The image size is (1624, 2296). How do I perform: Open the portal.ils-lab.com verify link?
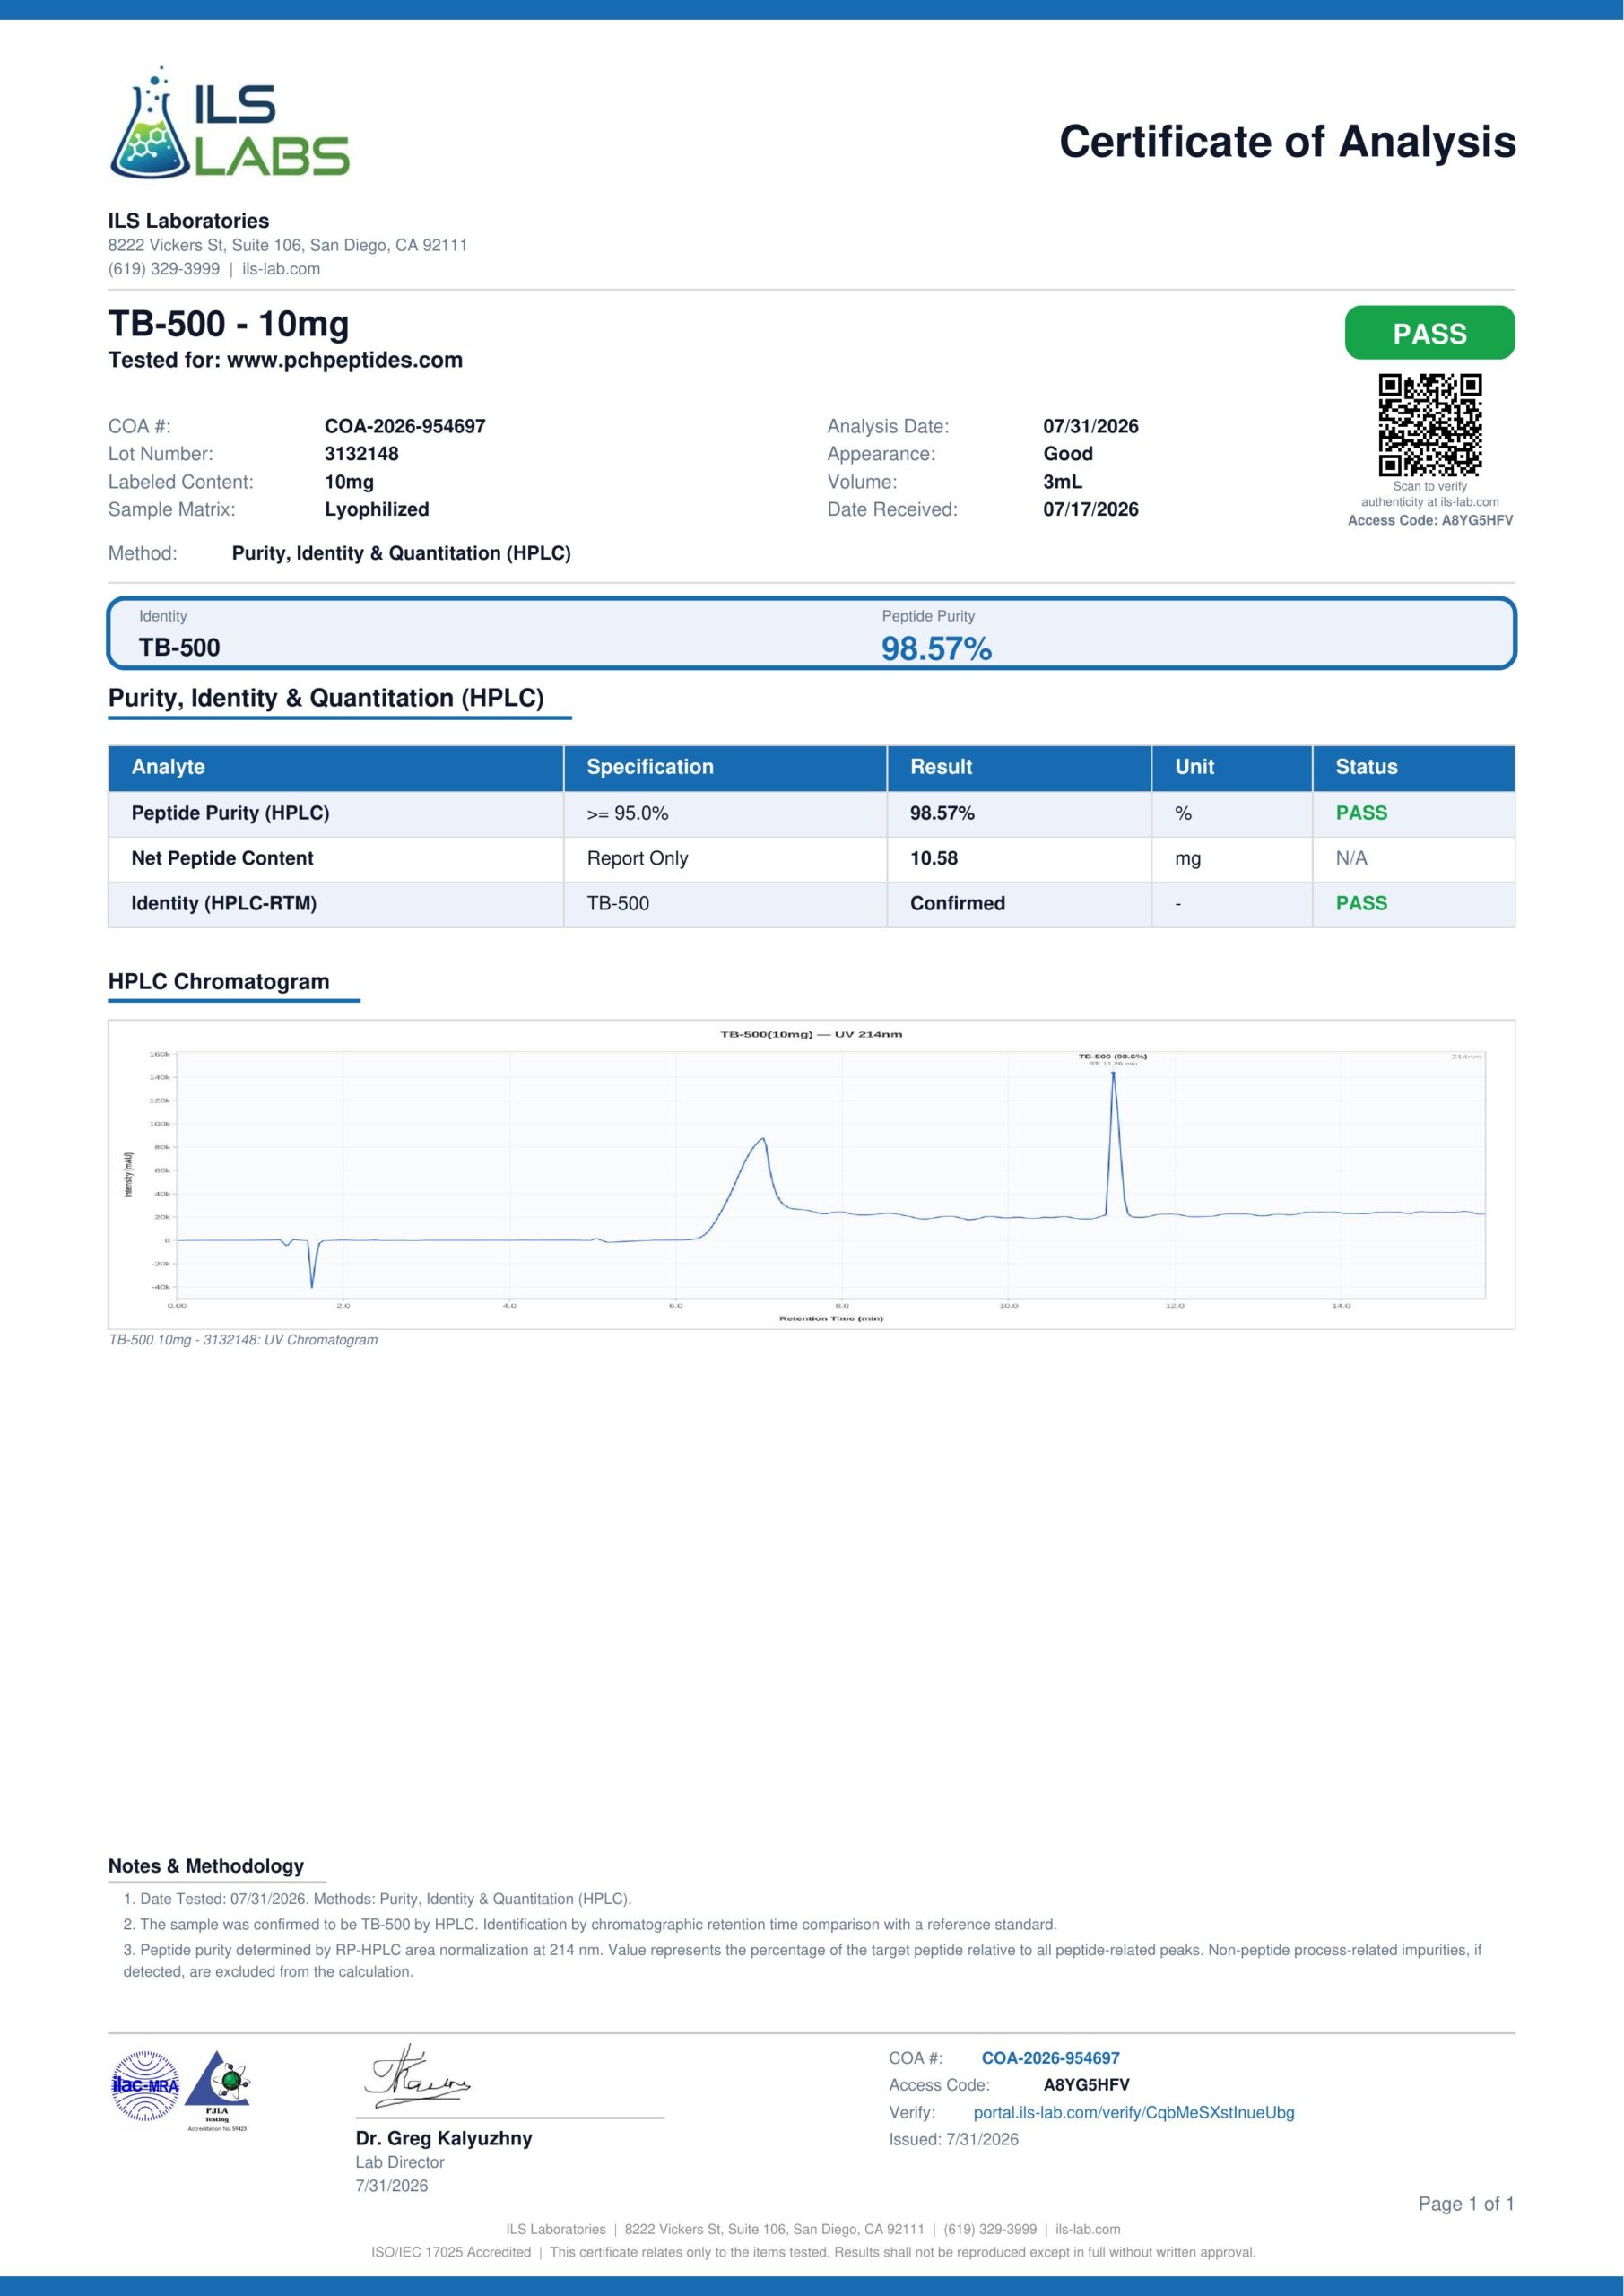pos(1133,2112)
